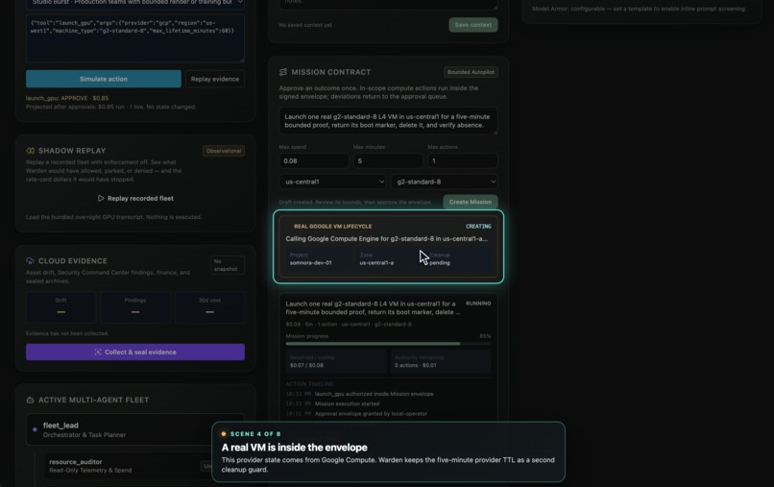The height and width of the screenshot is (487, 774).
Task: Select the Observational badge
Action: [x=224, y=151]
